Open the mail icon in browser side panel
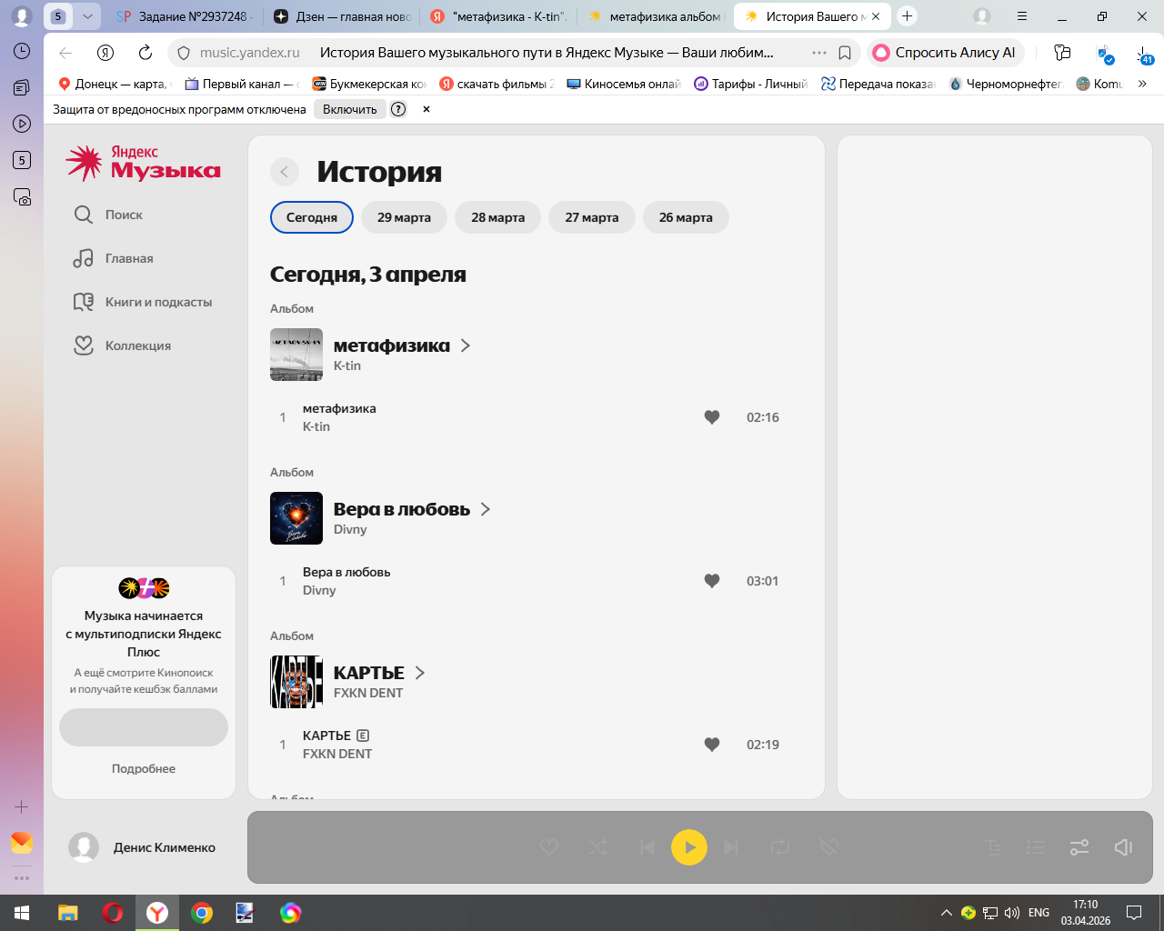 pos(22,843)
